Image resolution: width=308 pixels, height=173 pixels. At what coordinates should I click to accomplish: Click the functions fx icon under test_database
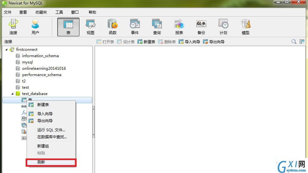point(24,112)
